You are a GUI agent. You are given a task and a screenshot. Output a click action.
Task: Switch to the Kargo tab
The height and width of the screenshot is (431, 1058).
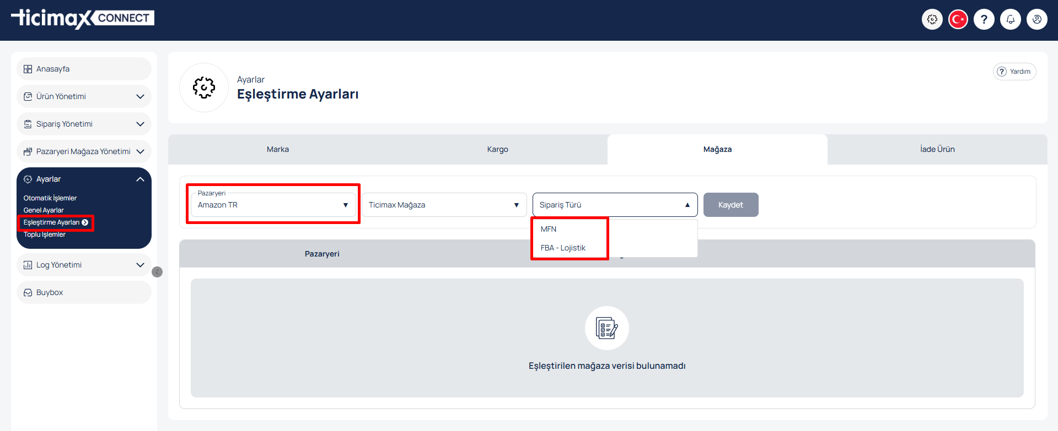click(x=497, y=149)
